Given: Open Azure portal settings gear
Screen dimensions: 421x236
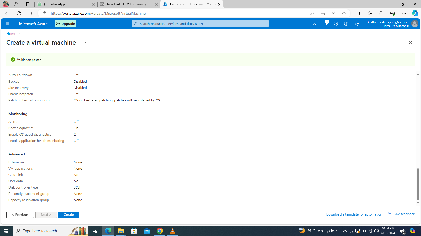Looking at the screenshot, I should [x=336, y=24].
